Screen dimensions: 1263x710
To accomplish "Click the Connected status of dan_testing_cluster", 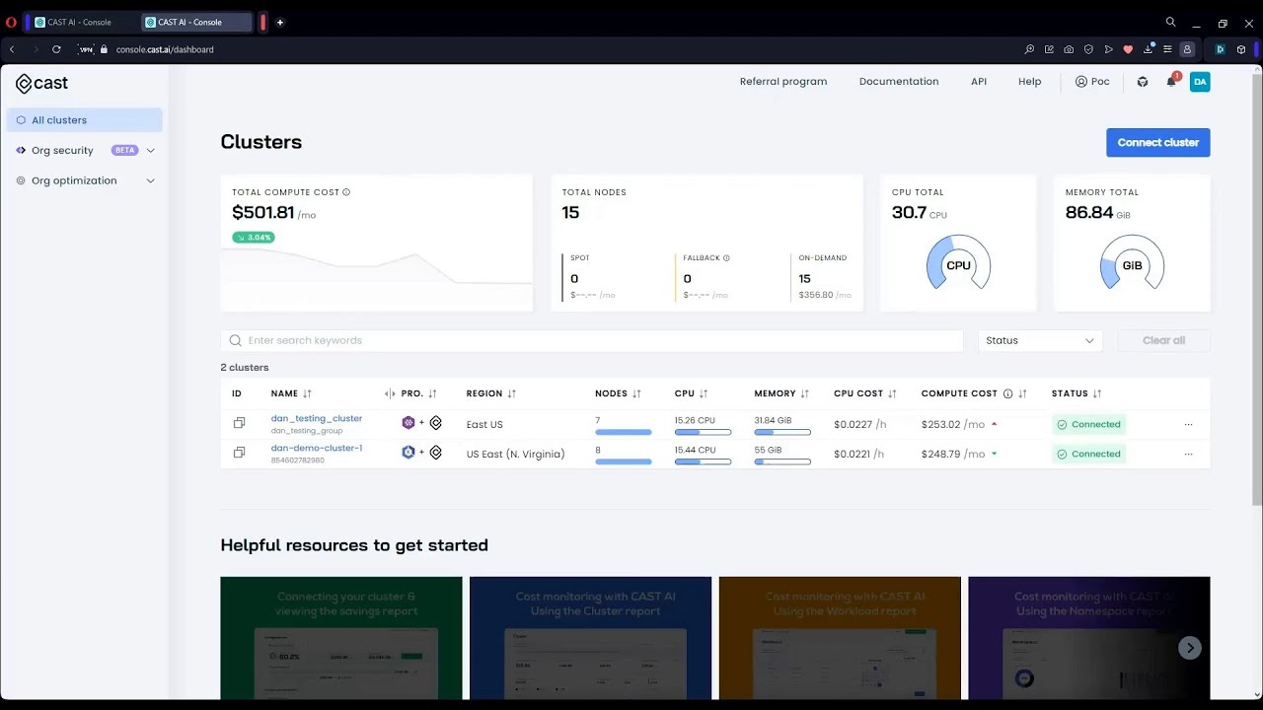I will click(x=1089, y=424).
